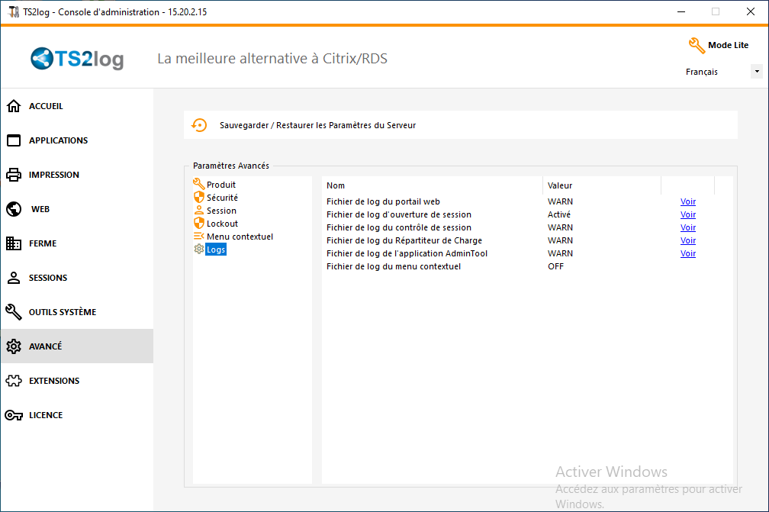Click the Extensions puzzle piece icon
The height and width of the screenshot is (512, 769).
pyautogui.click(x=14, y=381)
